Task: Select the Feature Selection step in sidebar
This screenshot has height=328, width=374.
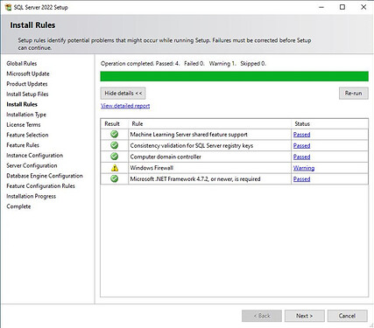Action: (x=27, y=135)
